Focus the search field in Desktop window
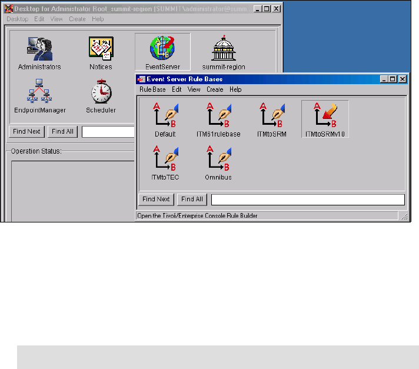Viewport: 419px width, 369px height. (x=108, y=132)
